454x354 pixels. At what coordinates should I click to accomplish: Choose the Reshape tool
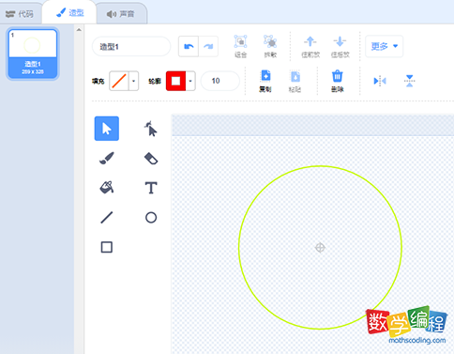pos(151,129)
